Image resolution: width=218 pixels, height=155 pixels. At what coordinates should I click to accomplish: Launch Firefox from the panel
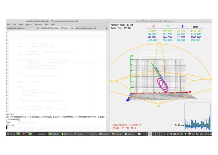(24, 134)
